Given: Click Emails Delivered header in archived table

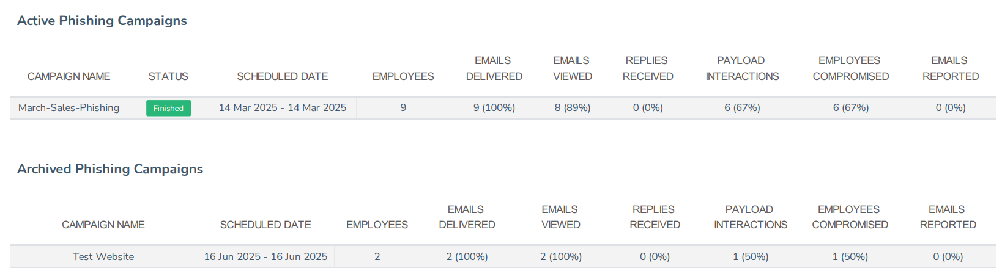Looking at the screenshot, I should (467, 217).
